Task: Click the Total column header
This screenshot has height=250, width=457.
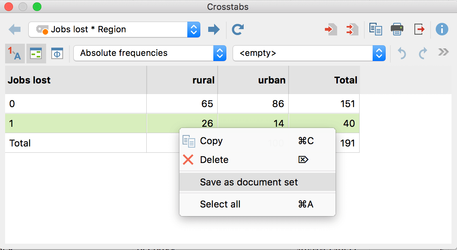Action: pos(324,80)
